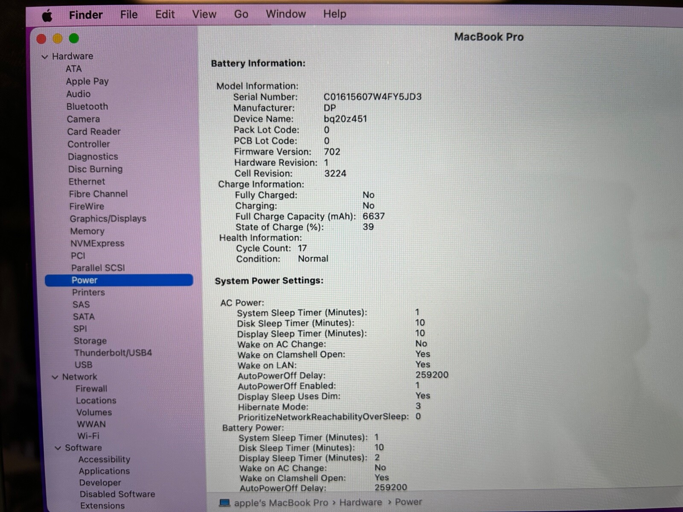This screenshot has height=512, width=683.
Task: Select Diagnostics in the sidebar
Action: [x=93, y=157]
